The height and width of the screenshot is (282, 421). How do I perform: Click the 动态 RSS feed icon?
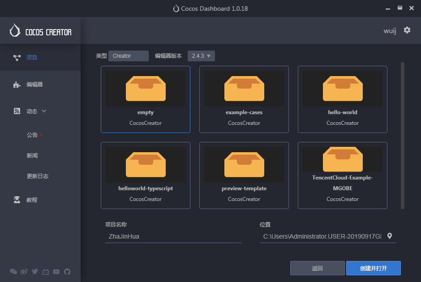click(x=17, y=111)
